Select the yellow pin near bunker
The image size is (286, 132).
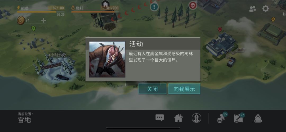tap(273, 20)
